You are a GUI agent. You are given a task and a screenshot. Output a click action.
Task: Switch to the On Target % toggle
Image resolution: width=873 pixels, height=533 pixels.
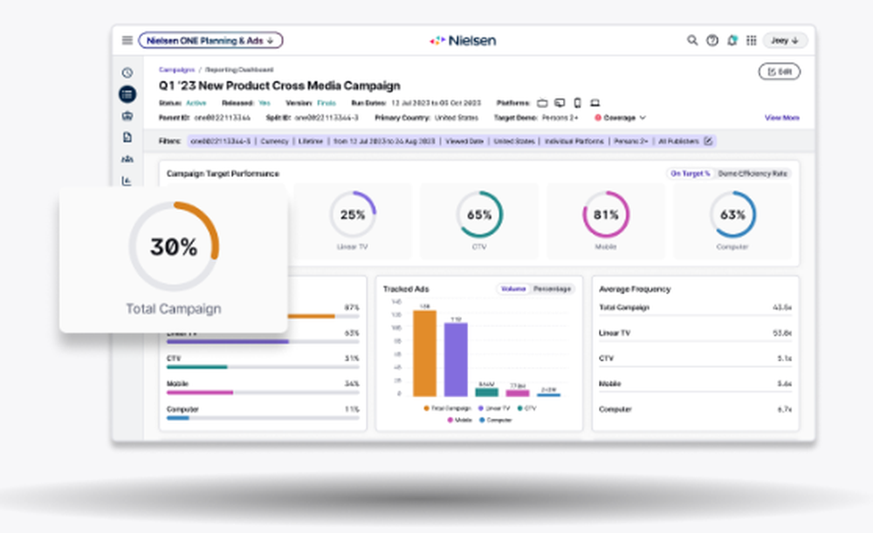tap(691, 174)
